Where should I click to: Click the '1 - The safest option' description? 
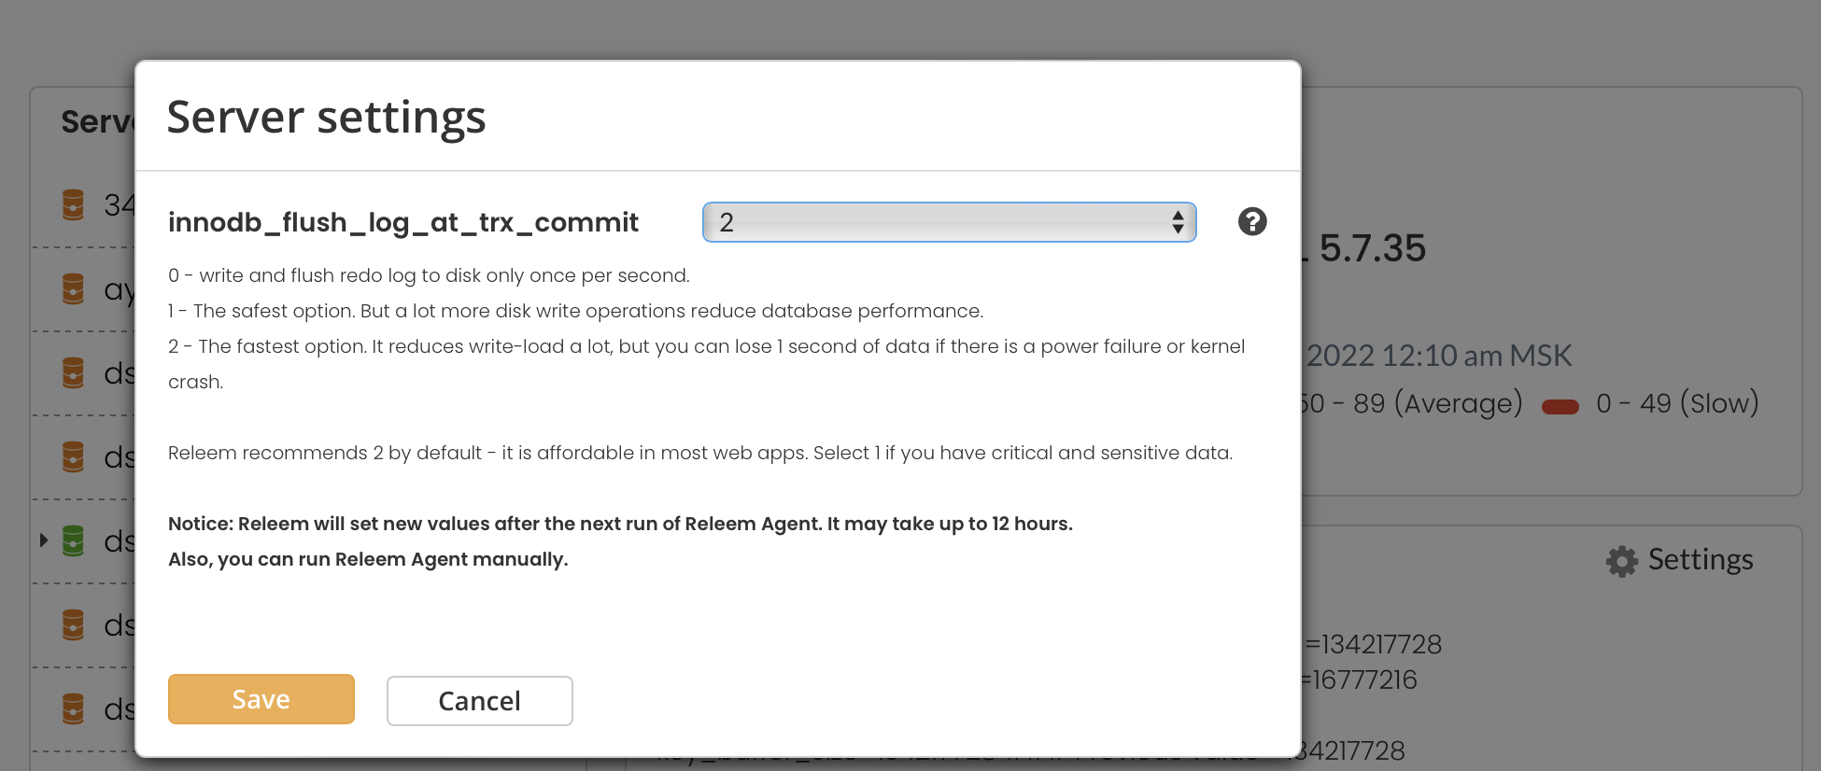click(575, 311)
